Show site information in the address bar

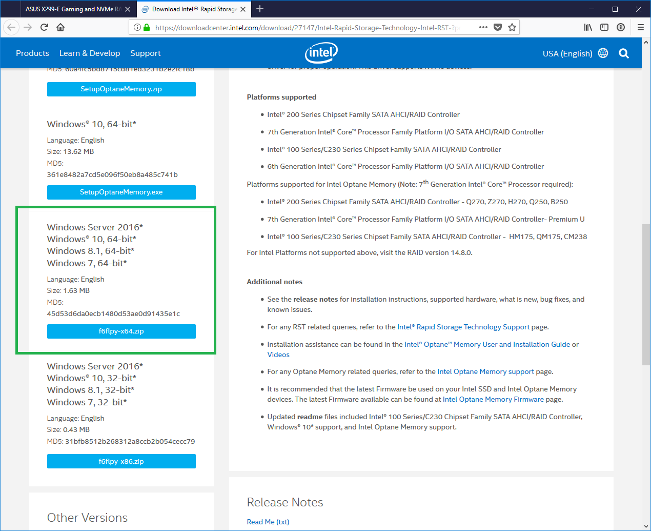pos(137,27)
